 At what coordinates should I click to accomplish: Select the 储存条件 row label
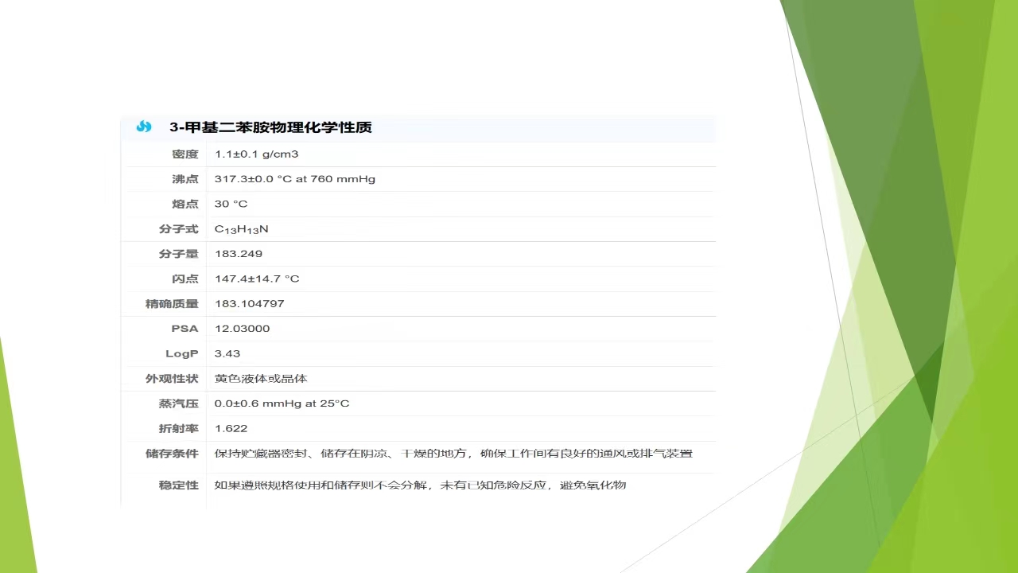171,454
